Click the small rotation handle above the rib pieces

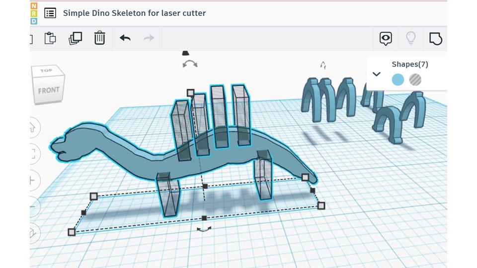(x=323, y=65)
